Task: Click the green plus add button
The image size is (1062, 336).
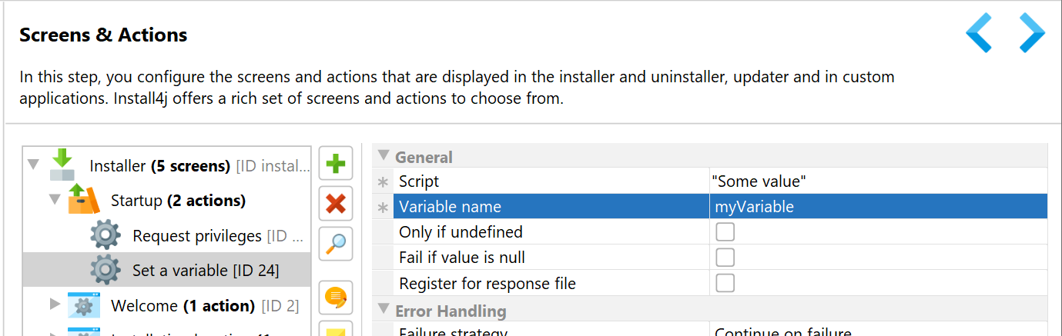Action: [x=336, y=164]
